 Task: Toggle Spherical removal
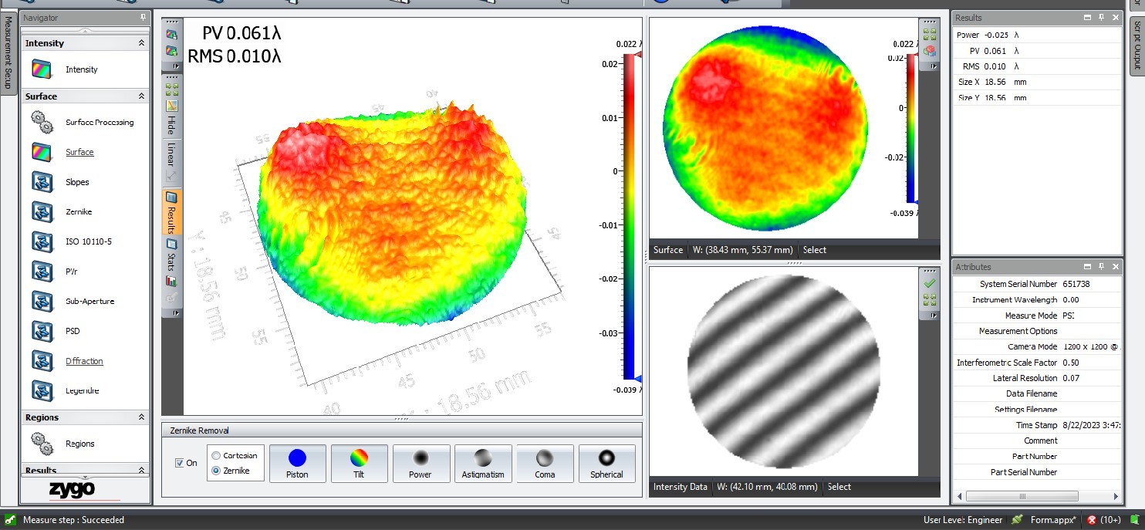[606, 464]
